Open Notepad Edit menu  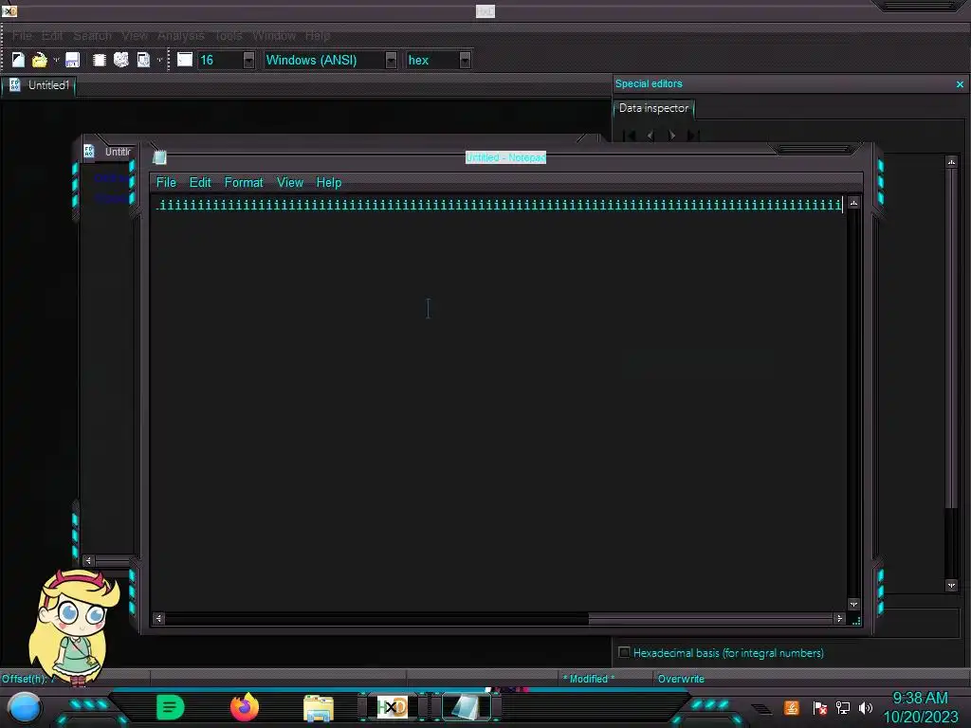[200, 183]
